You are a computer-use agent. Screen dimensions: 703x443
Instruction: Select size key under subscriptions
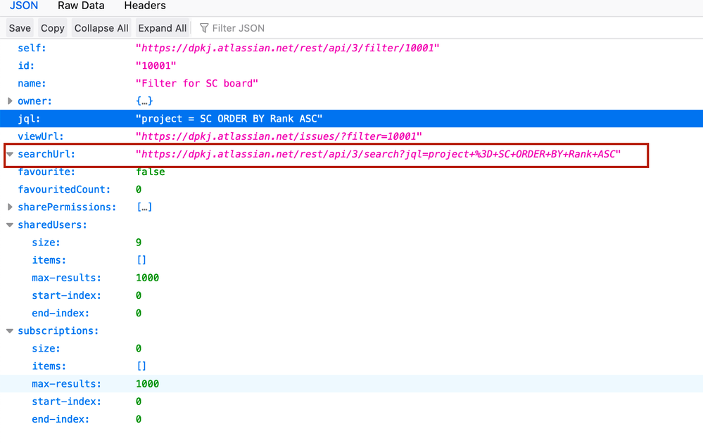point(46,349)
